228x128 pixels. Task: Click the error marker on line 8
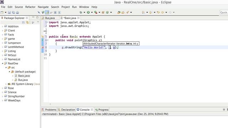[x=43, y=47]
